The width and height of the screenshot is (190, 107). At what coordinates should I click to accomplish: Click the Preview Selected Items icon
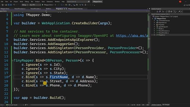click(182, 12)
